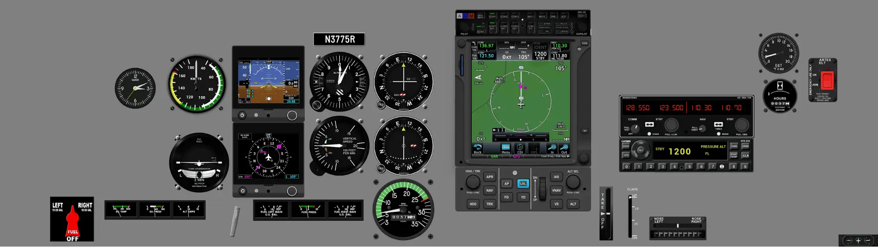Click the altimeter barometric setting knob

click(x=317, y=105)
